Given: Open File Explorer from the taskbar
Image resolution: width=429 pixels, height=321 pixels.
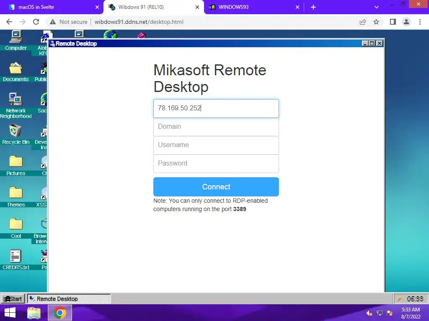Looking at the screenshot, I should [34, 313].
